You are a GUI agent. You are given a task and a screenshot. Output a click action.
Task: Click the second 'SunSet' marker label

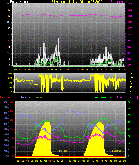116,151
